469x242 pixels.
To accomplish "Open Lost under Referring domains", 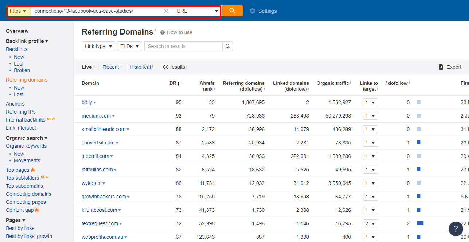I will [x=19, y=94].
